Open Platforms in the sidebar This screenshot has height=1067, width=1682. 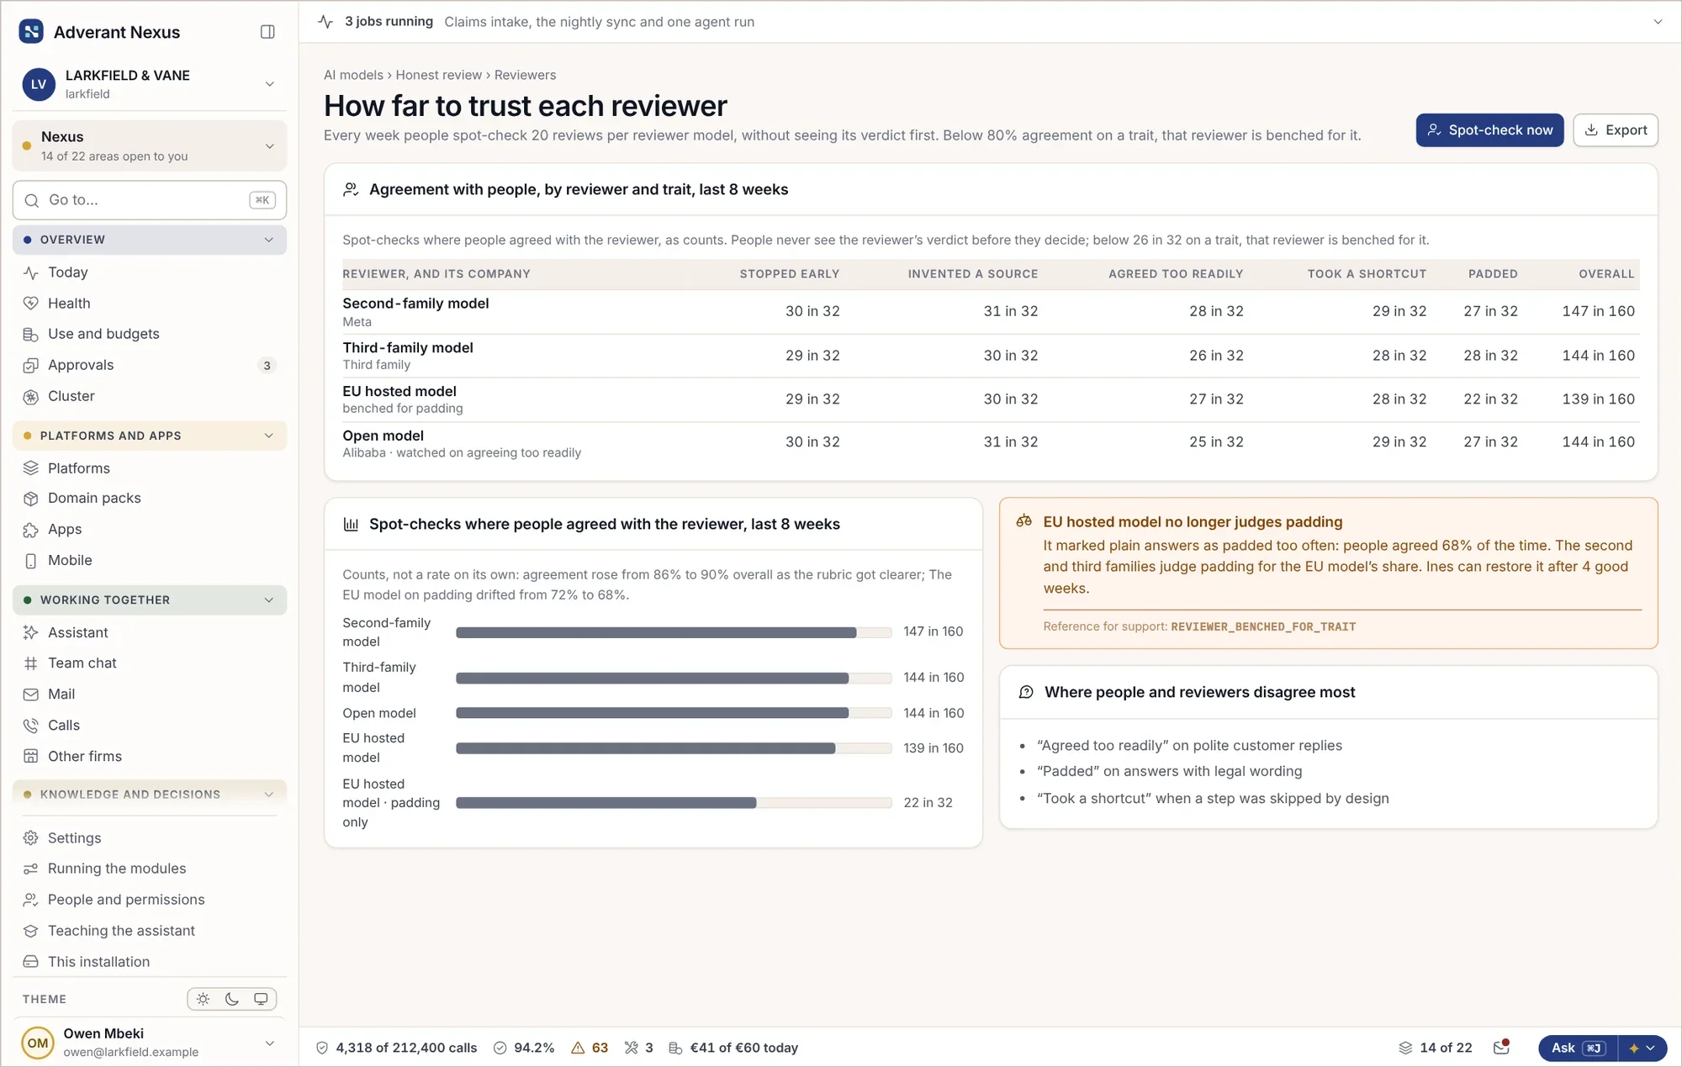(150, 468)
